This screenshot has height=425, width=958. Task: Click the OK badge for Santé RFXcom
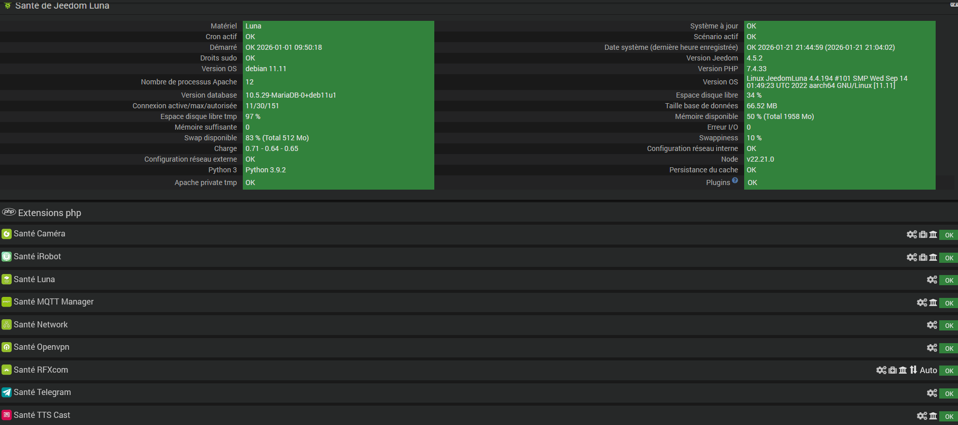pyautogui.click(x=948, y=371)
